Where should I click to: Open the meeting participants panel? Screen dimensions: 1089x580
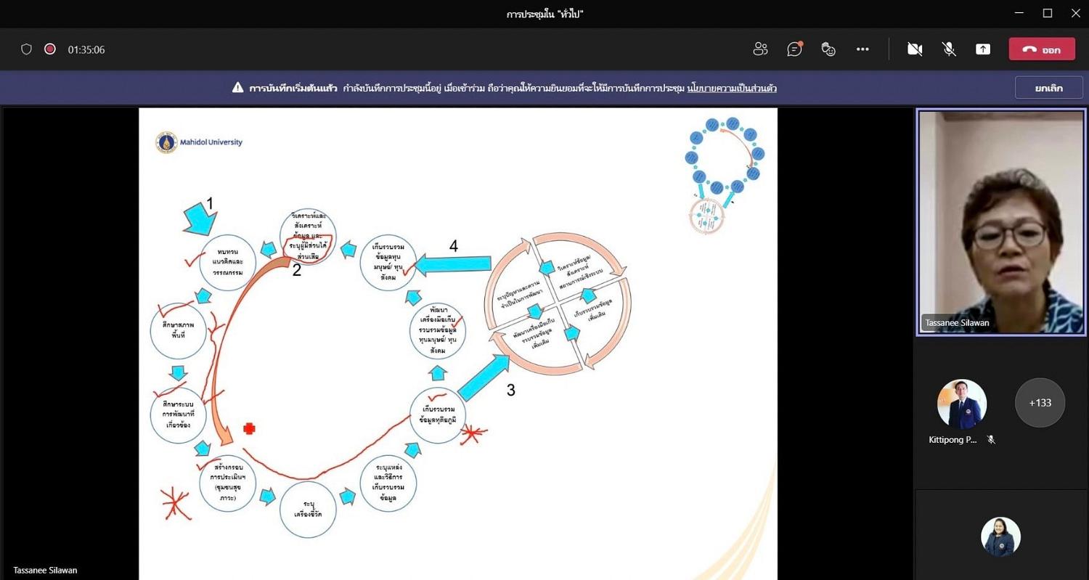click(x=760, y=49)
